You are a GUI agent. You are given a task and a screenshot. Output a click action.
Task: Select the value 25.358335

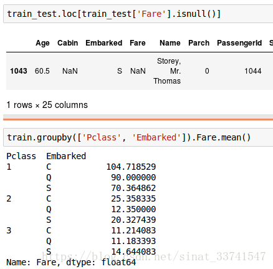(x=133, y=198)
